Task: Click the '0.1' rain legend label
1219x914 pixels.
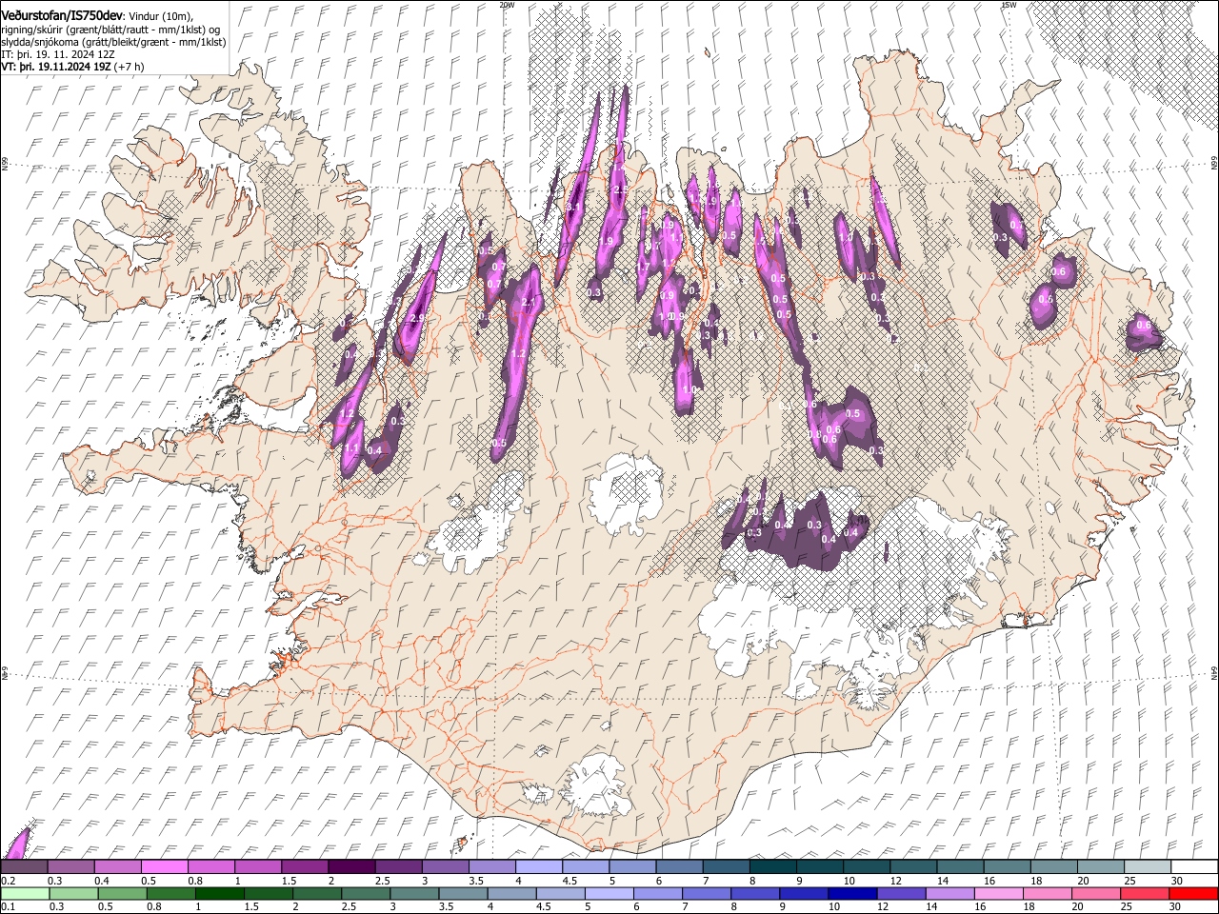Action: [8, 906]
